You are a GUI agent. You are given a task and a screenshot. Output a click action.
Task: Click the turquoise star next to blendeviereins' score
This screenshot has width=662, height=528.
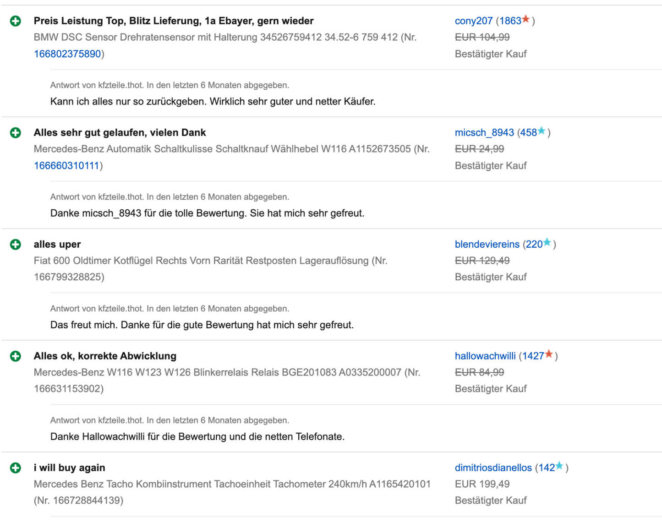point(547,243)
